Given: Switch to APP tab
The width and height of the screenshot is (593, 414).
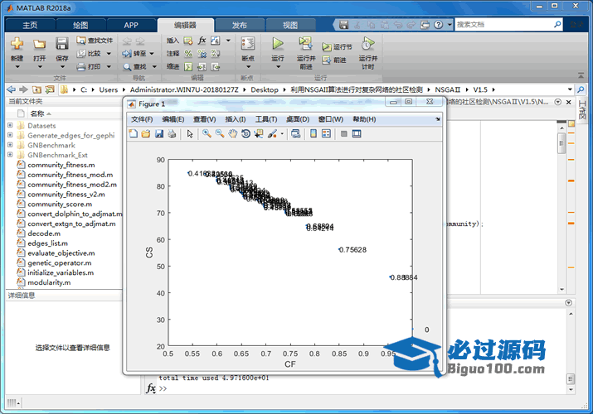Looking at the screenshot, I should (131, 26).
